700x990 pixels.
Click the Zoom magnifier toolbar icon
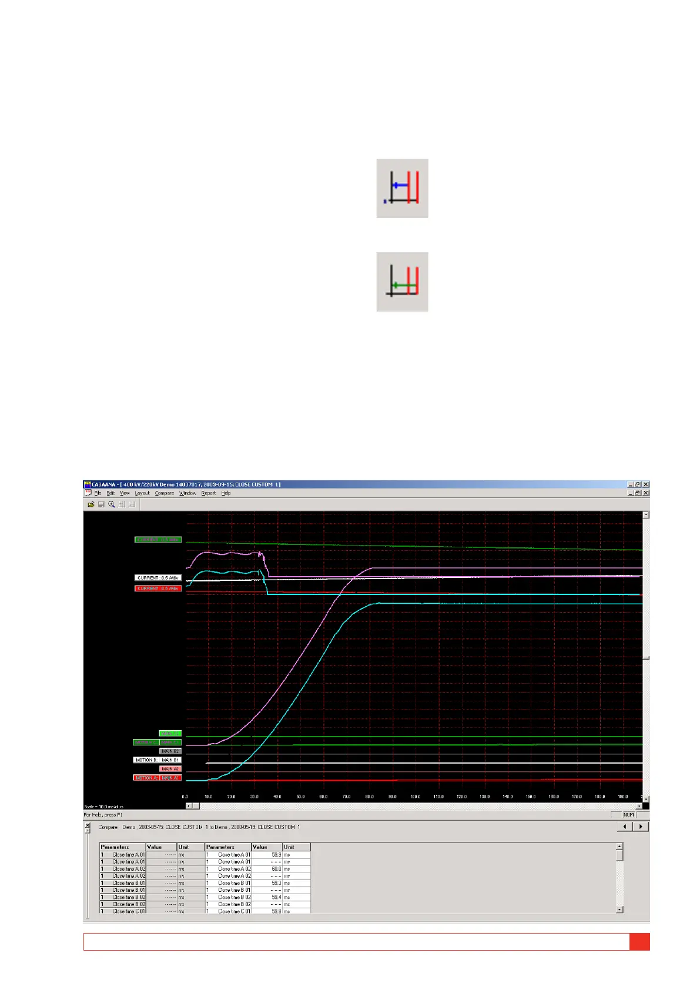pyautogui.click(x=111, y=504)
